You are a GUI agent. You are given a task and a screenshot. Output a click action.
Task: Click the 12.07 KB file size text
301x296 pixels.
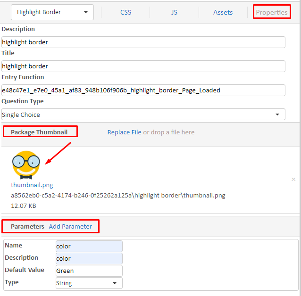click(24, 206)
